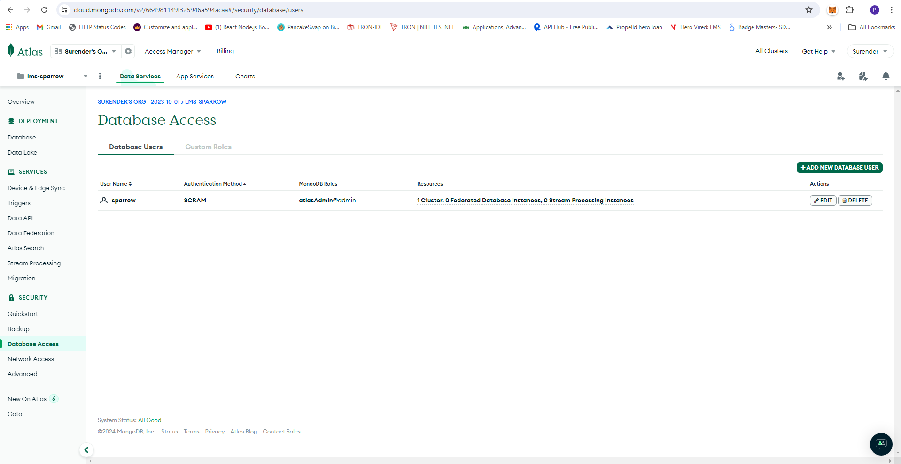This screenshot has height=464, width=901.
Task: Open alerts bell icon
Action: coord(886,76)
